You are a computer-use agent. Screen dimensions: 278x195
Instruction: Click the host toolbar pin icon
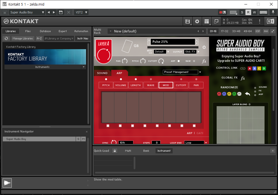click(273, 12)
